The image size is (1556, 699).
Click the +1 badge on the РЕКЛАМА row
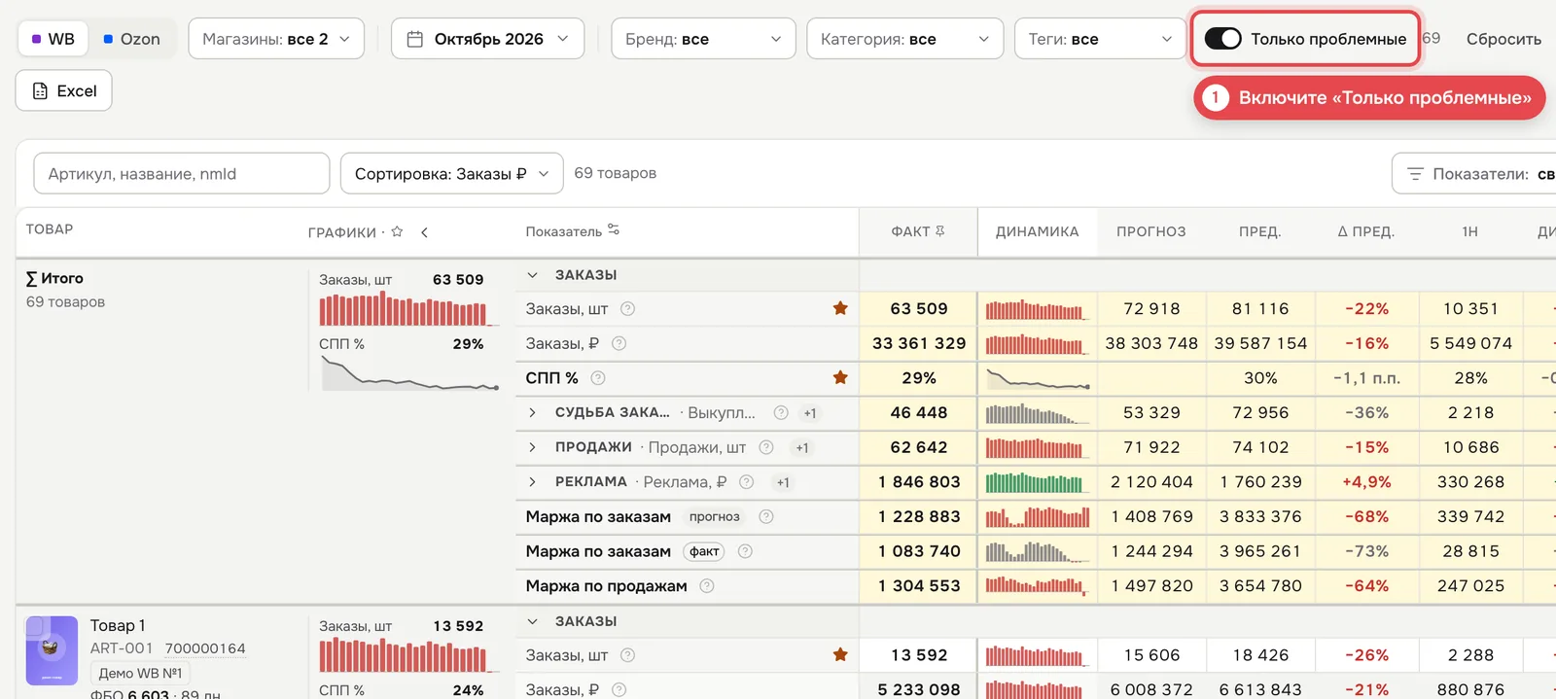(x=783, y=482)
